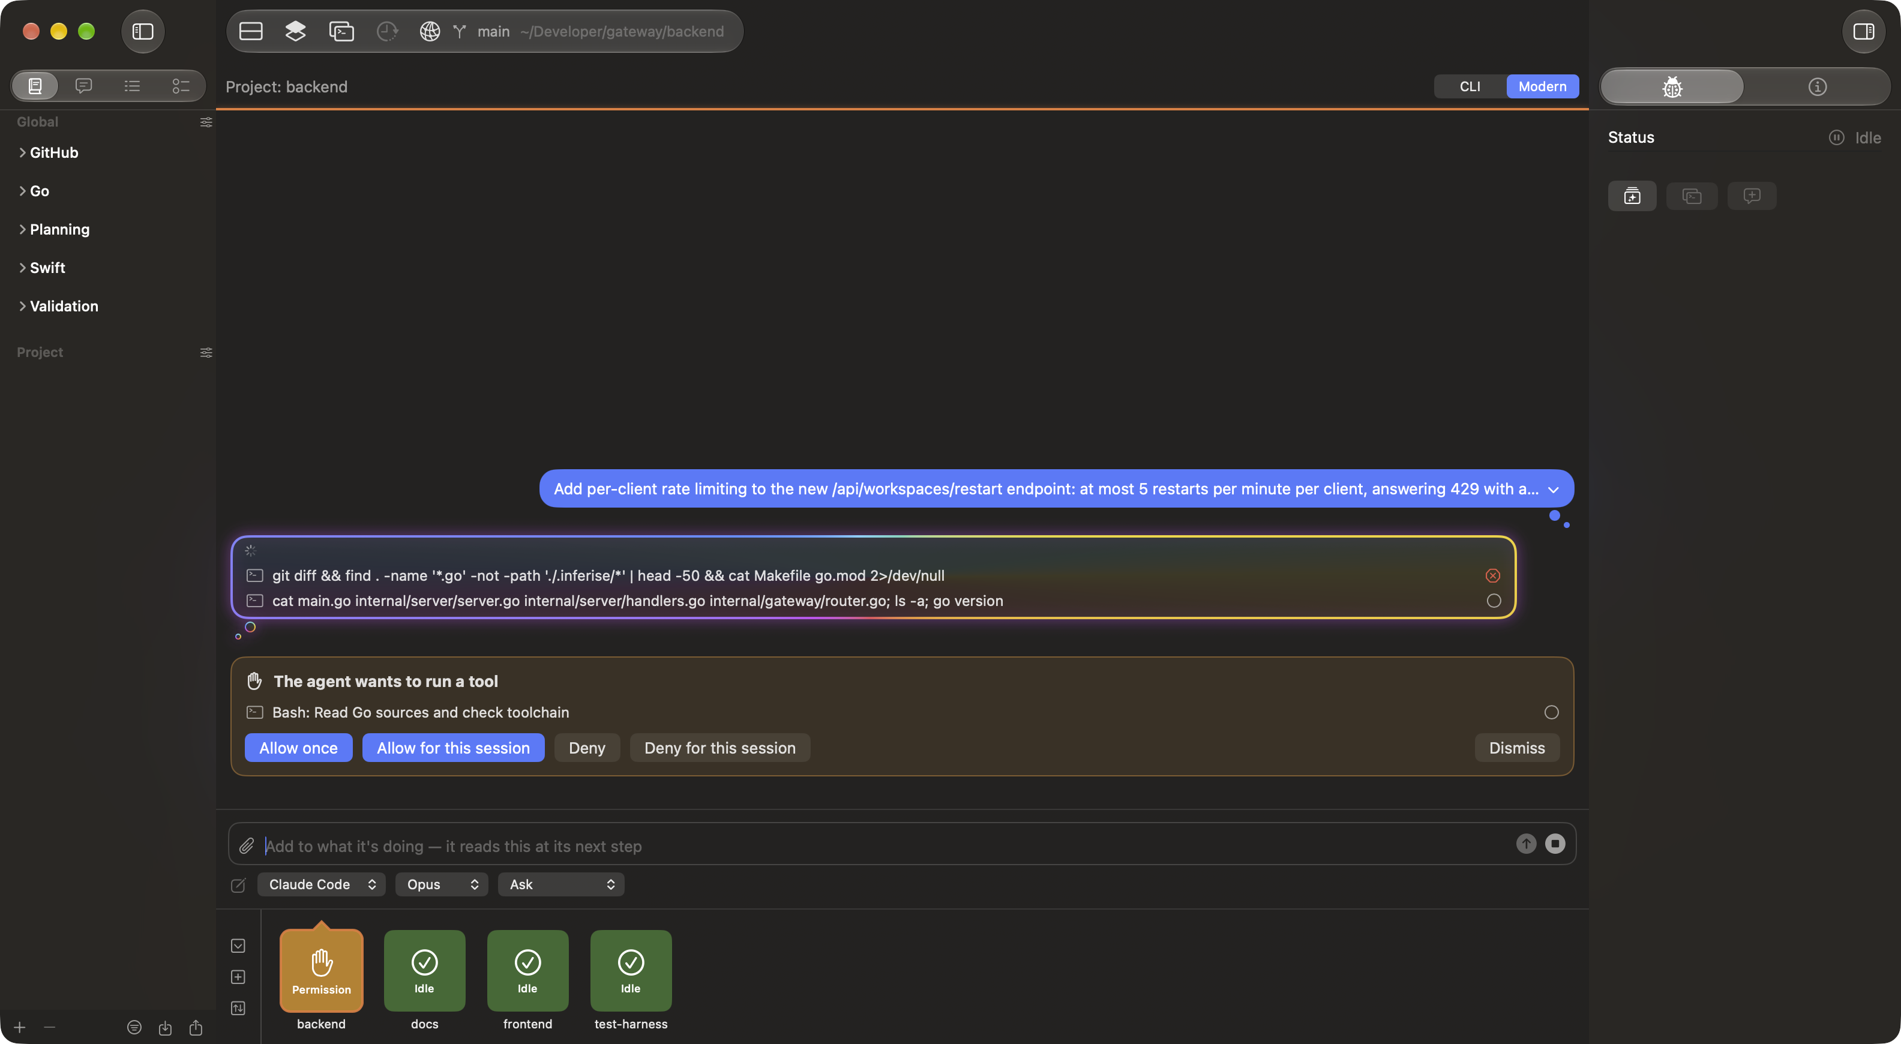The height and width of the screenshot is (1044, 1901).
Task: Click circle beside Bash Read Go sources
Action: 1551,713
